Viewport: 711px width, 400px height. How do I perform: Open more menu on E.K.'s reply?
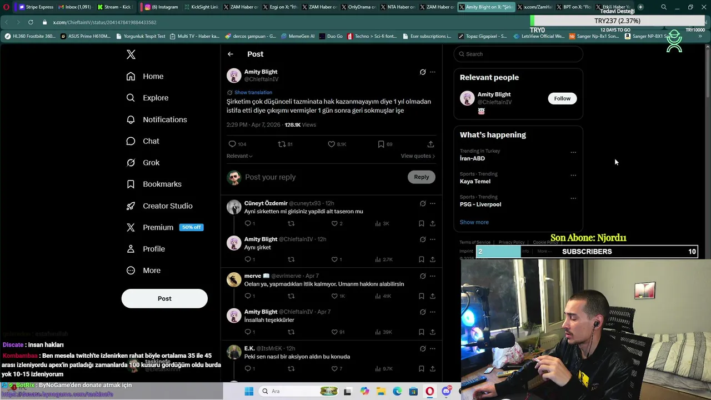pos(433,349)
